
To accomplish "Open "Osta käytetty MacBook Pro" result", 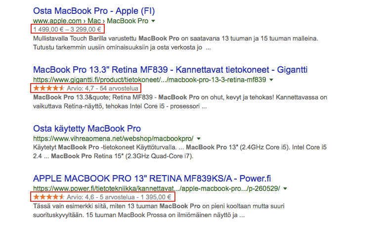I will pos(87,128).
